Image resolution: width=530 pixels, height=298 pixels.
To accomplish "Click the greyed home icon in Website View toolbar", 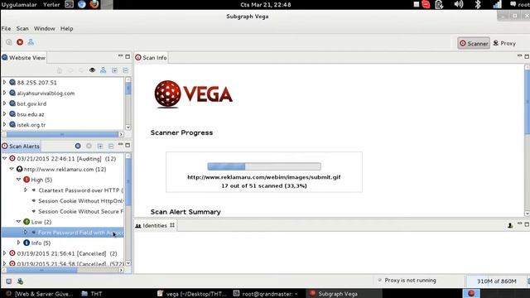I will (60, 70).
